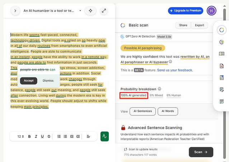The height and width of the screenshot is (162, 229).
Task: Dismiss the wording suggestion popup
Action: (48, 81)
